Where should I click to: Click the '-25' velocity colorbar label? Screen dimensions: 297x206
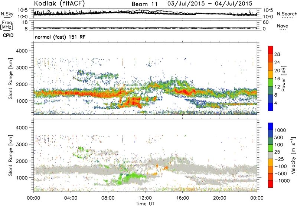279,159
